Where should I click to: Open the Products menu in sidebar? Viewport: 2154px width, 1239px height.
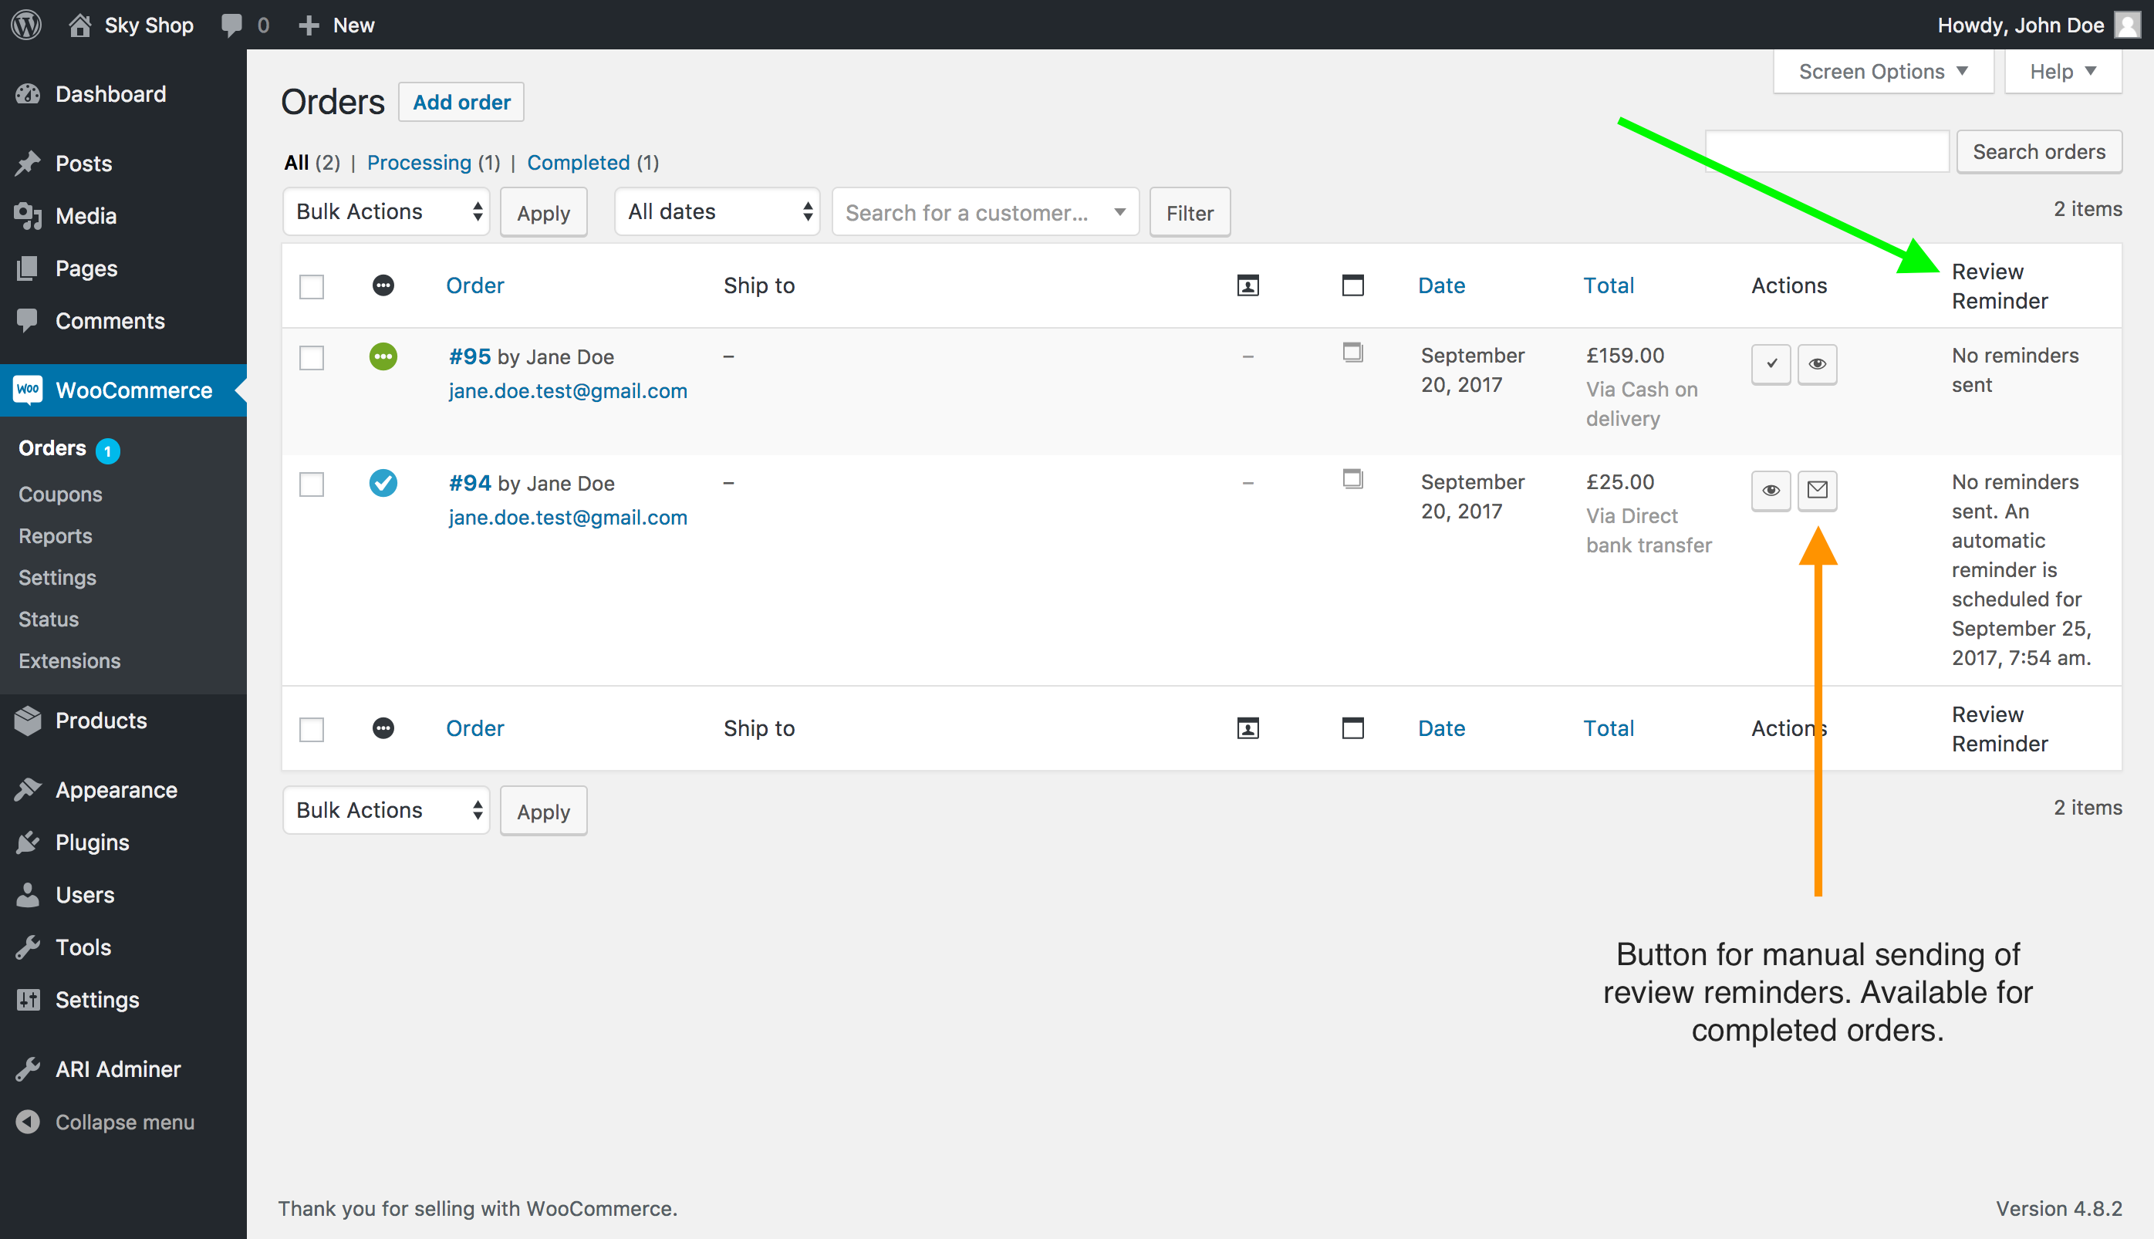click(x=101, y=720)
